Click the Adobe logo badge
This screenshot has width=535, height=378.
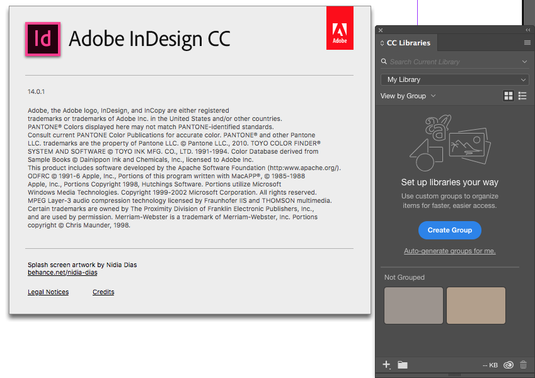(340, 28)
